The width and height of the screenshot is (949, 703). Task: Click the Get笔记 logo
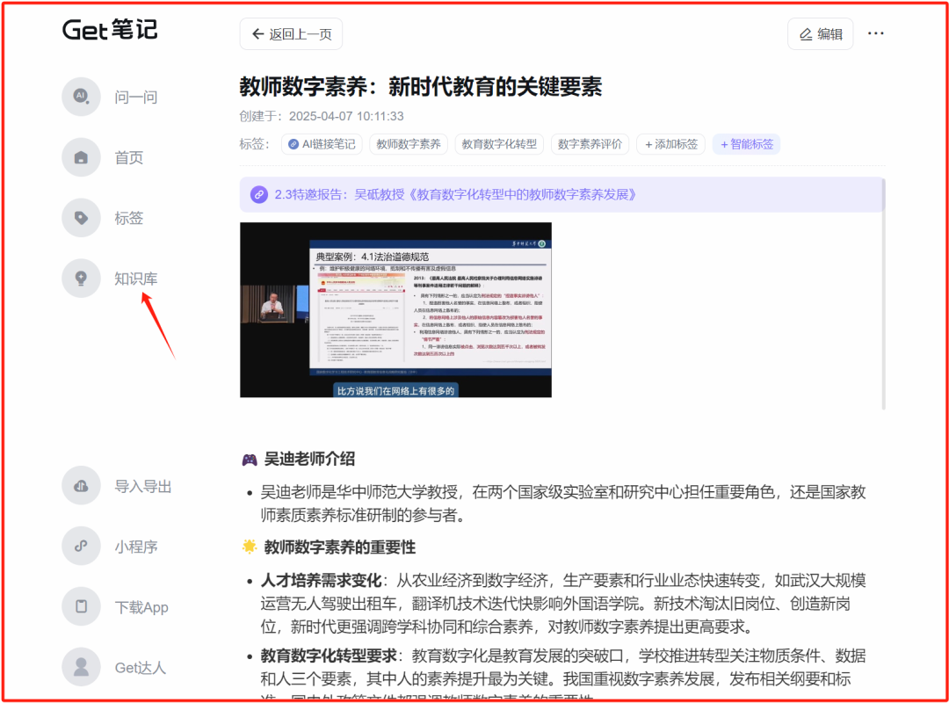[109, 30]
